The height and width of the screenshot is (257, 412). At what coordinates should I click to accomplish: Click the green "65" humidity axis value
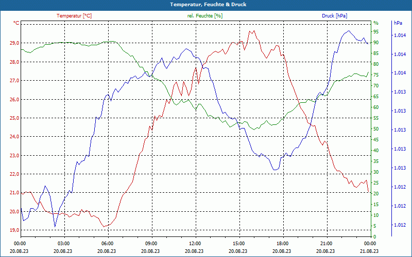[376, 97]
